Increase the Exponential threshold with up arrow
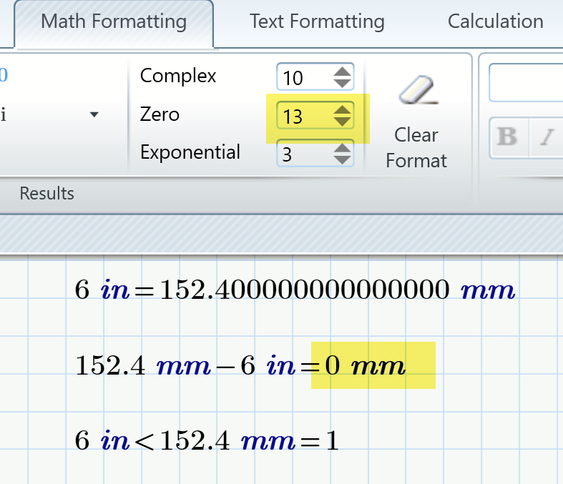563x484 pixels. pyautogui.click(x=343, y=148)
